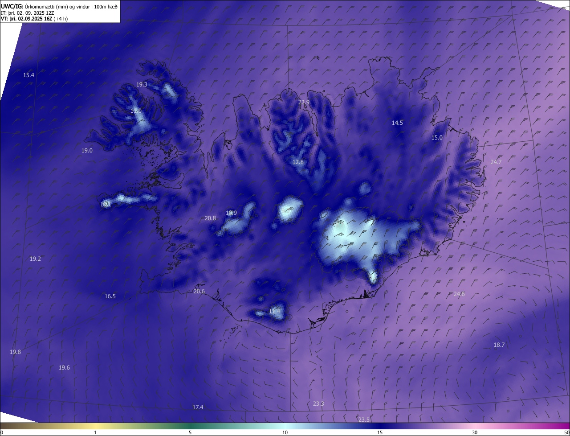The height and width of the screenshot is (436, 570).
Task: Select the 14.5 value label
Action: click(x=397, y=123)
